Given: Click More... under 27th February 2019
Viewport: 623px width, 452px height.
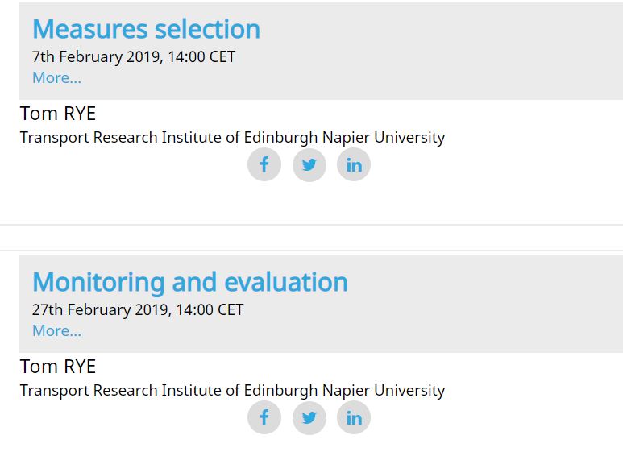Looking at the screenshot, I should [x=56, y=330].
